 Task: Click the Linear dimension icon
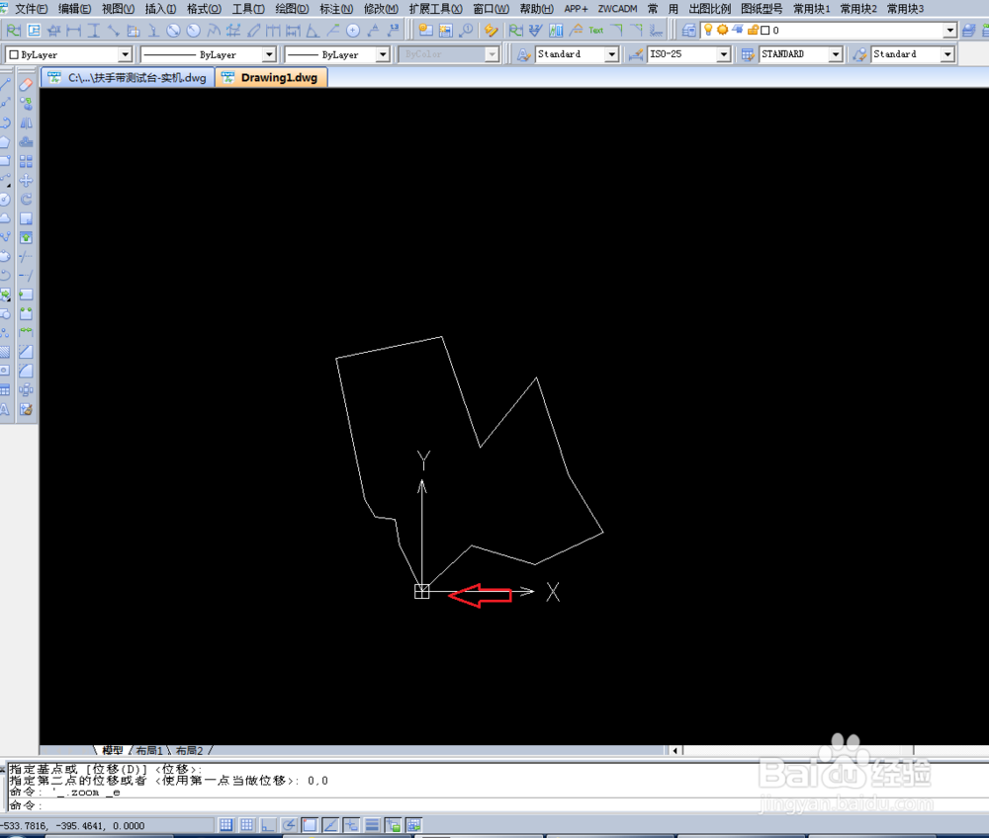tap(74, 31)
